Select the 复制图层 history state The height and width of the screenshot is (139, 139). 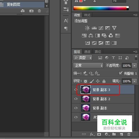coord(22,4)
